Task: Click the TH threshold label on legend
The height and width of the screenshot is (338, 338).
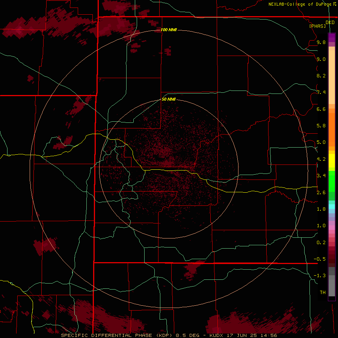Action: 323,293
